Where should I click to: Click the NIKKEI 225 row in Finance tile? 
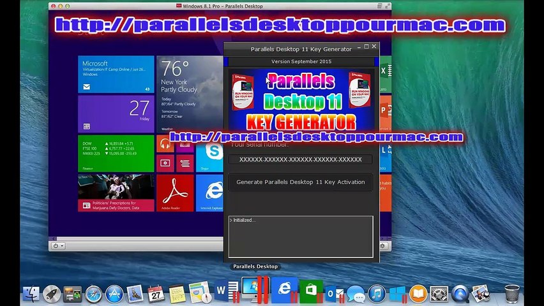point(110,153)
